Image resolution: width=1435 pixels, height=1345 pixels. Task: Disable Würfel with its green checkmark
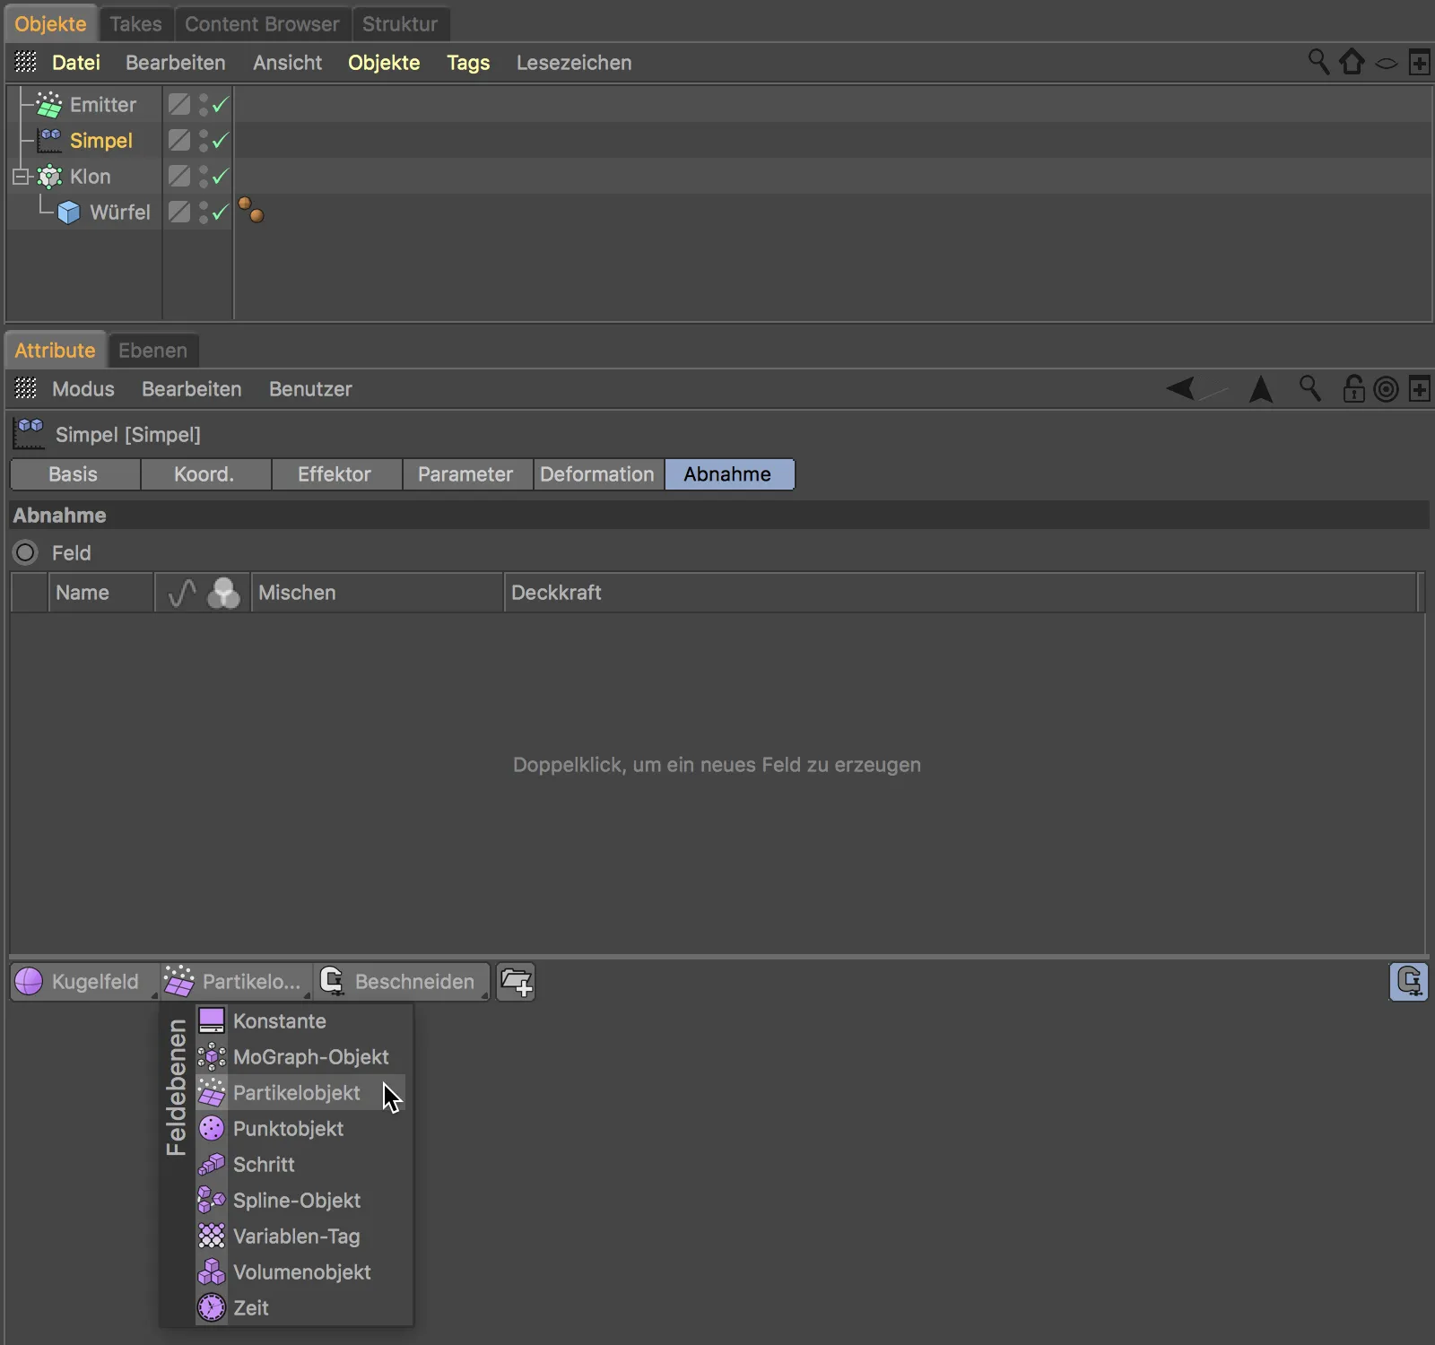click(221, 213)
